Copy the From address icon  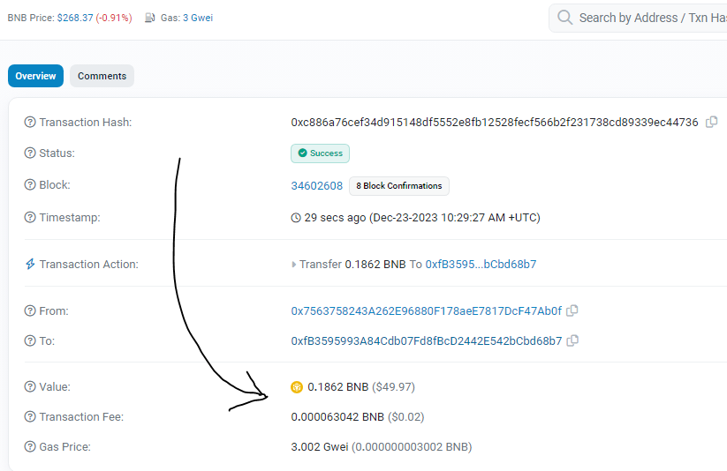572,310
